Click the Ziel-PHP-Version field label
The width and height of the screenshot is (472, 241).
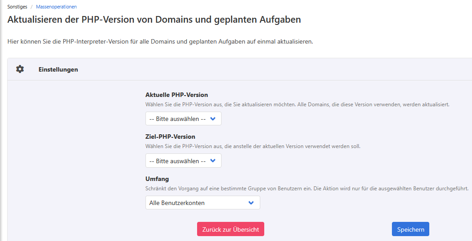point(170,137)
